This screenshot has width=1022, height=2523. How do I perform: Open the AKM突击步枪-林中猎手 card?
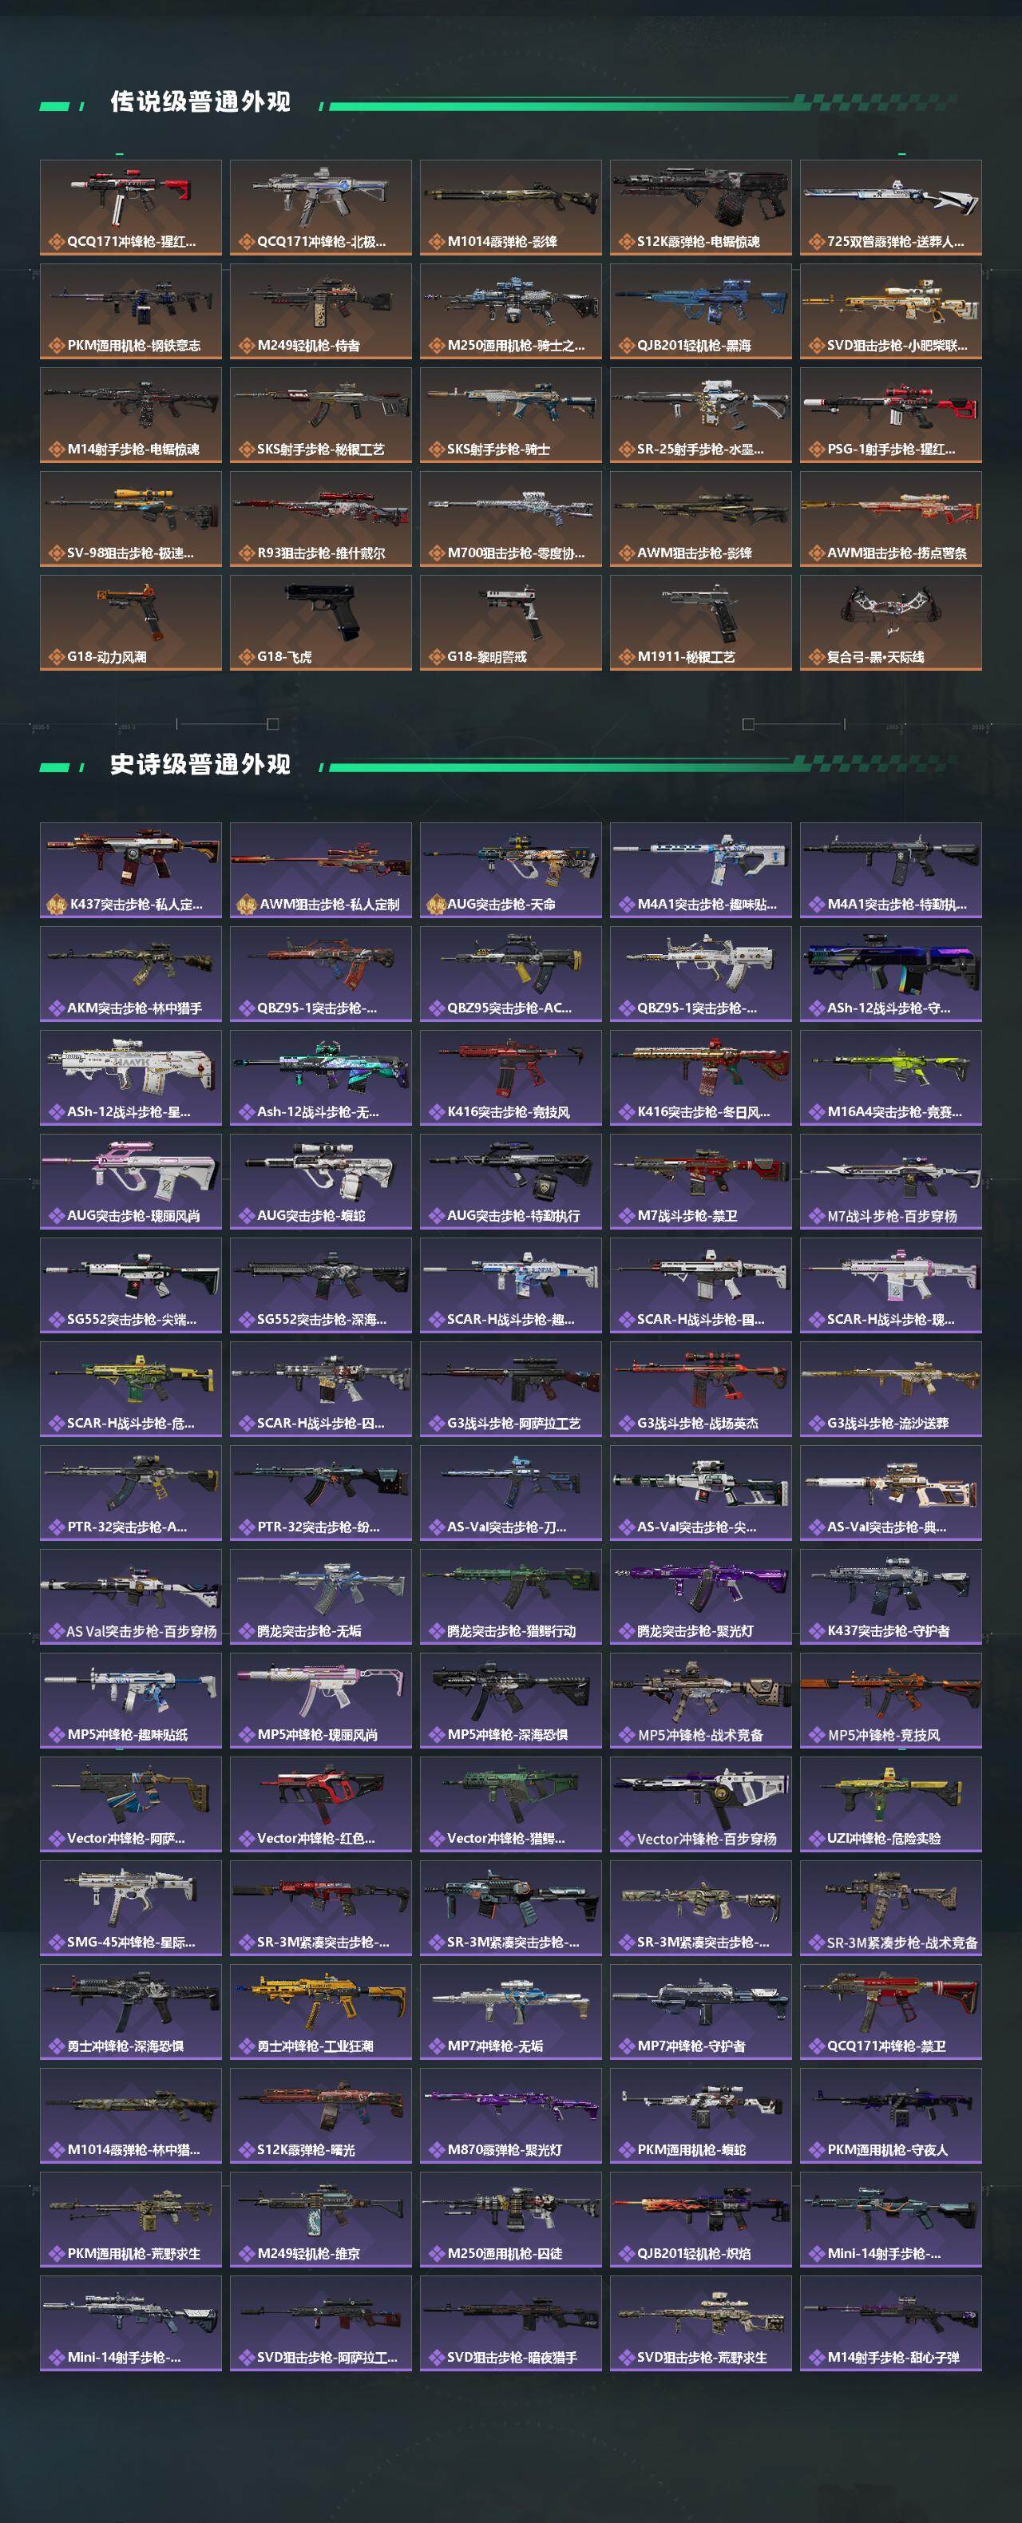(130, 973)
